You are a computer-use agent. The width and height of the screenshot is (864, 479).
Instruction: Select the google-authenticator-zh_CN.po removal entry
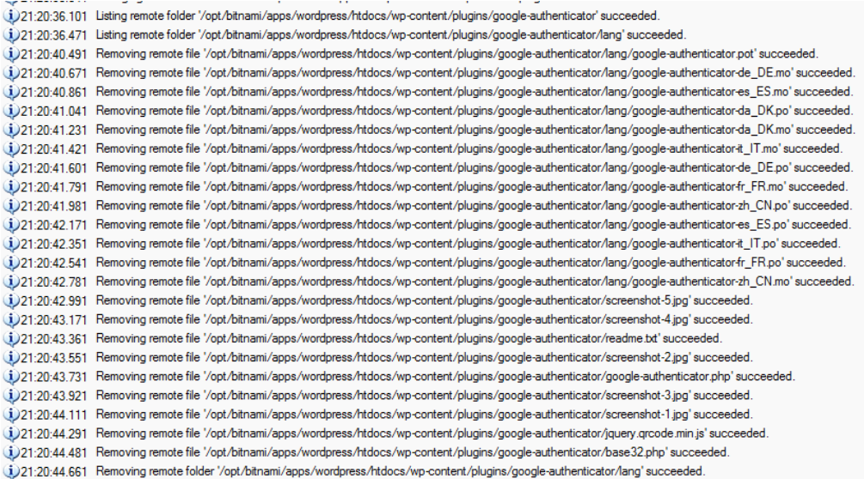click(x=428, y=206)
